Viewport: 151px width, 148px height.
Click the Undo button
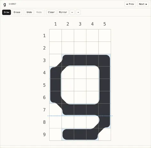pos(29,12)
